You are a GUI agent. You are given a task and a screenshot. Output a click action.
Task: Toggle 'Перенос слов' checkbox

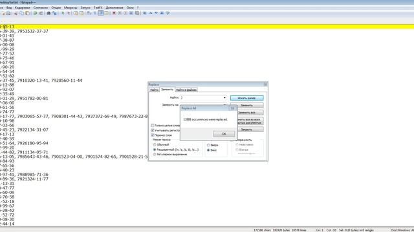[153, 135]
